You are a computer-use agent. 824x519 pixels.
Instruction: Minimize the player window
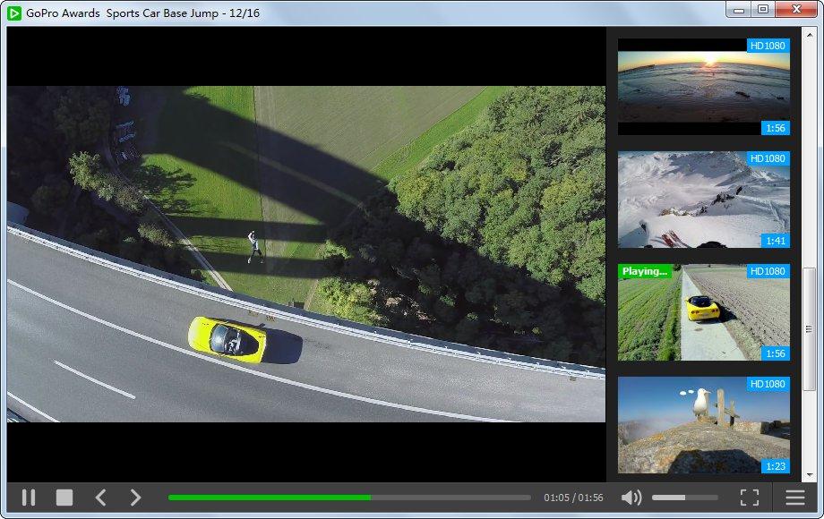(x=738, y=10)
